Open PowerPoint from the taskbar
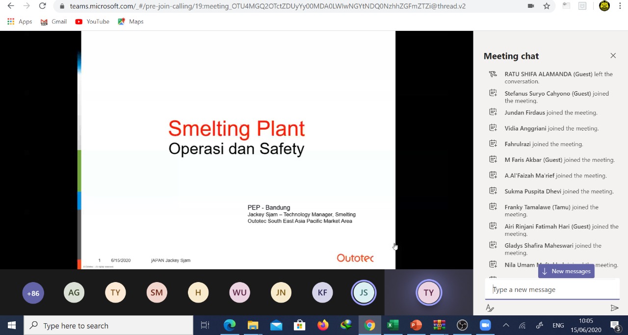The image size is (628, 335). pyautogui.click(x=416, y=325)
